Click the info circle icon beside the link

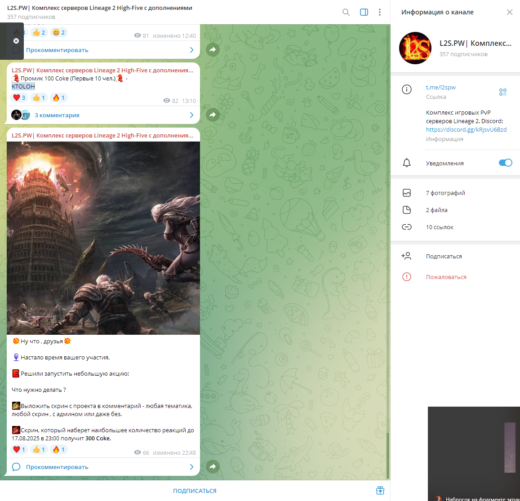click(407, 89)
